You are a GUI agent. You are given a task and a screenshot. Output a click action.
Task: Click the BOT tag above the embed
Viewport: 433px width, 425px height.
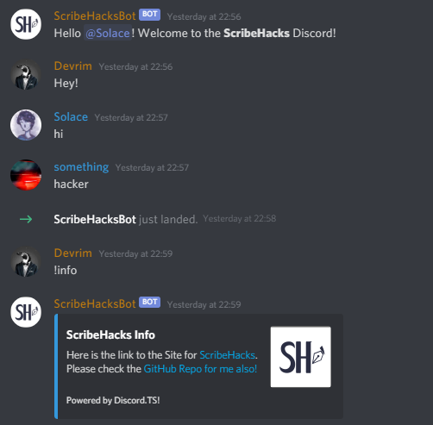click(x=149, y=302)
